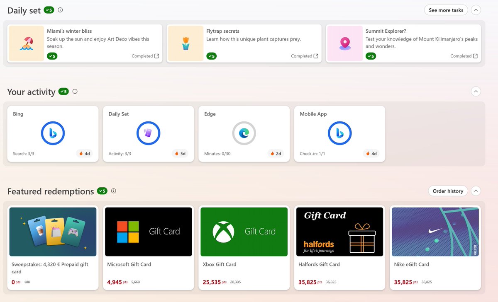Click the green 5 badge beside Your activity
The image size is (498, 302).
point(63,92)
